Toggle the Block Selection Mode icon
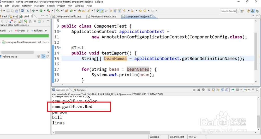261x139 pixels. tap(115, 11)
